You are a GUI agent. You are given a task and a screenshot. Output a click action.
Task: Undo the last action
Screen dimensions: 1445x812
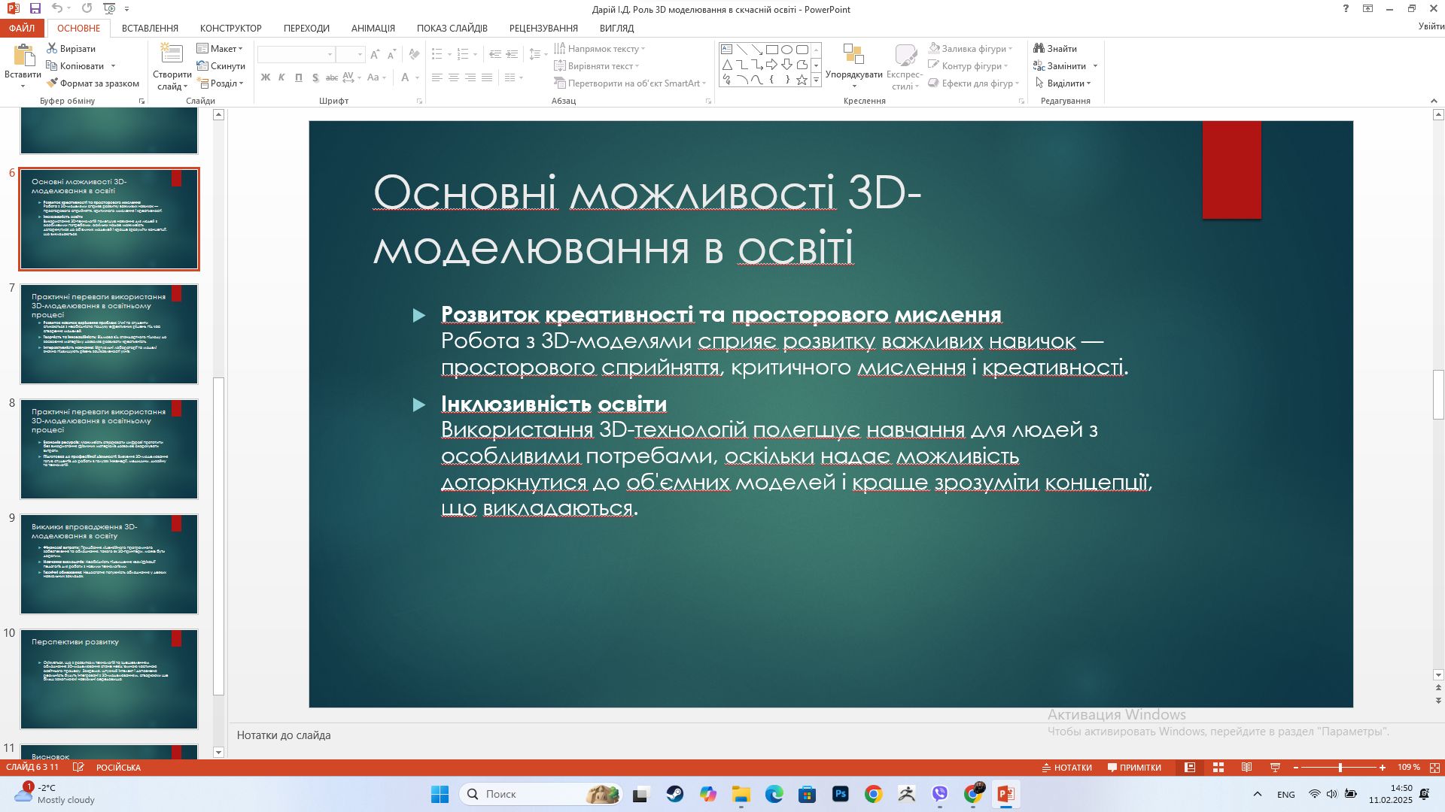click(58, 9)
